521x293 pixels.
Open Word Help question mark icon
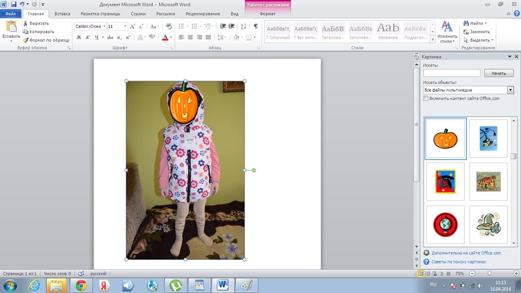[516, 14]
